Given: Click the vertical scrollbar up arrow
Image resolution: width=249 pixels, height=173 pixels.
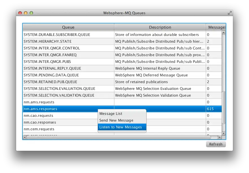Looking at the screenshot, I should point(224,33).
